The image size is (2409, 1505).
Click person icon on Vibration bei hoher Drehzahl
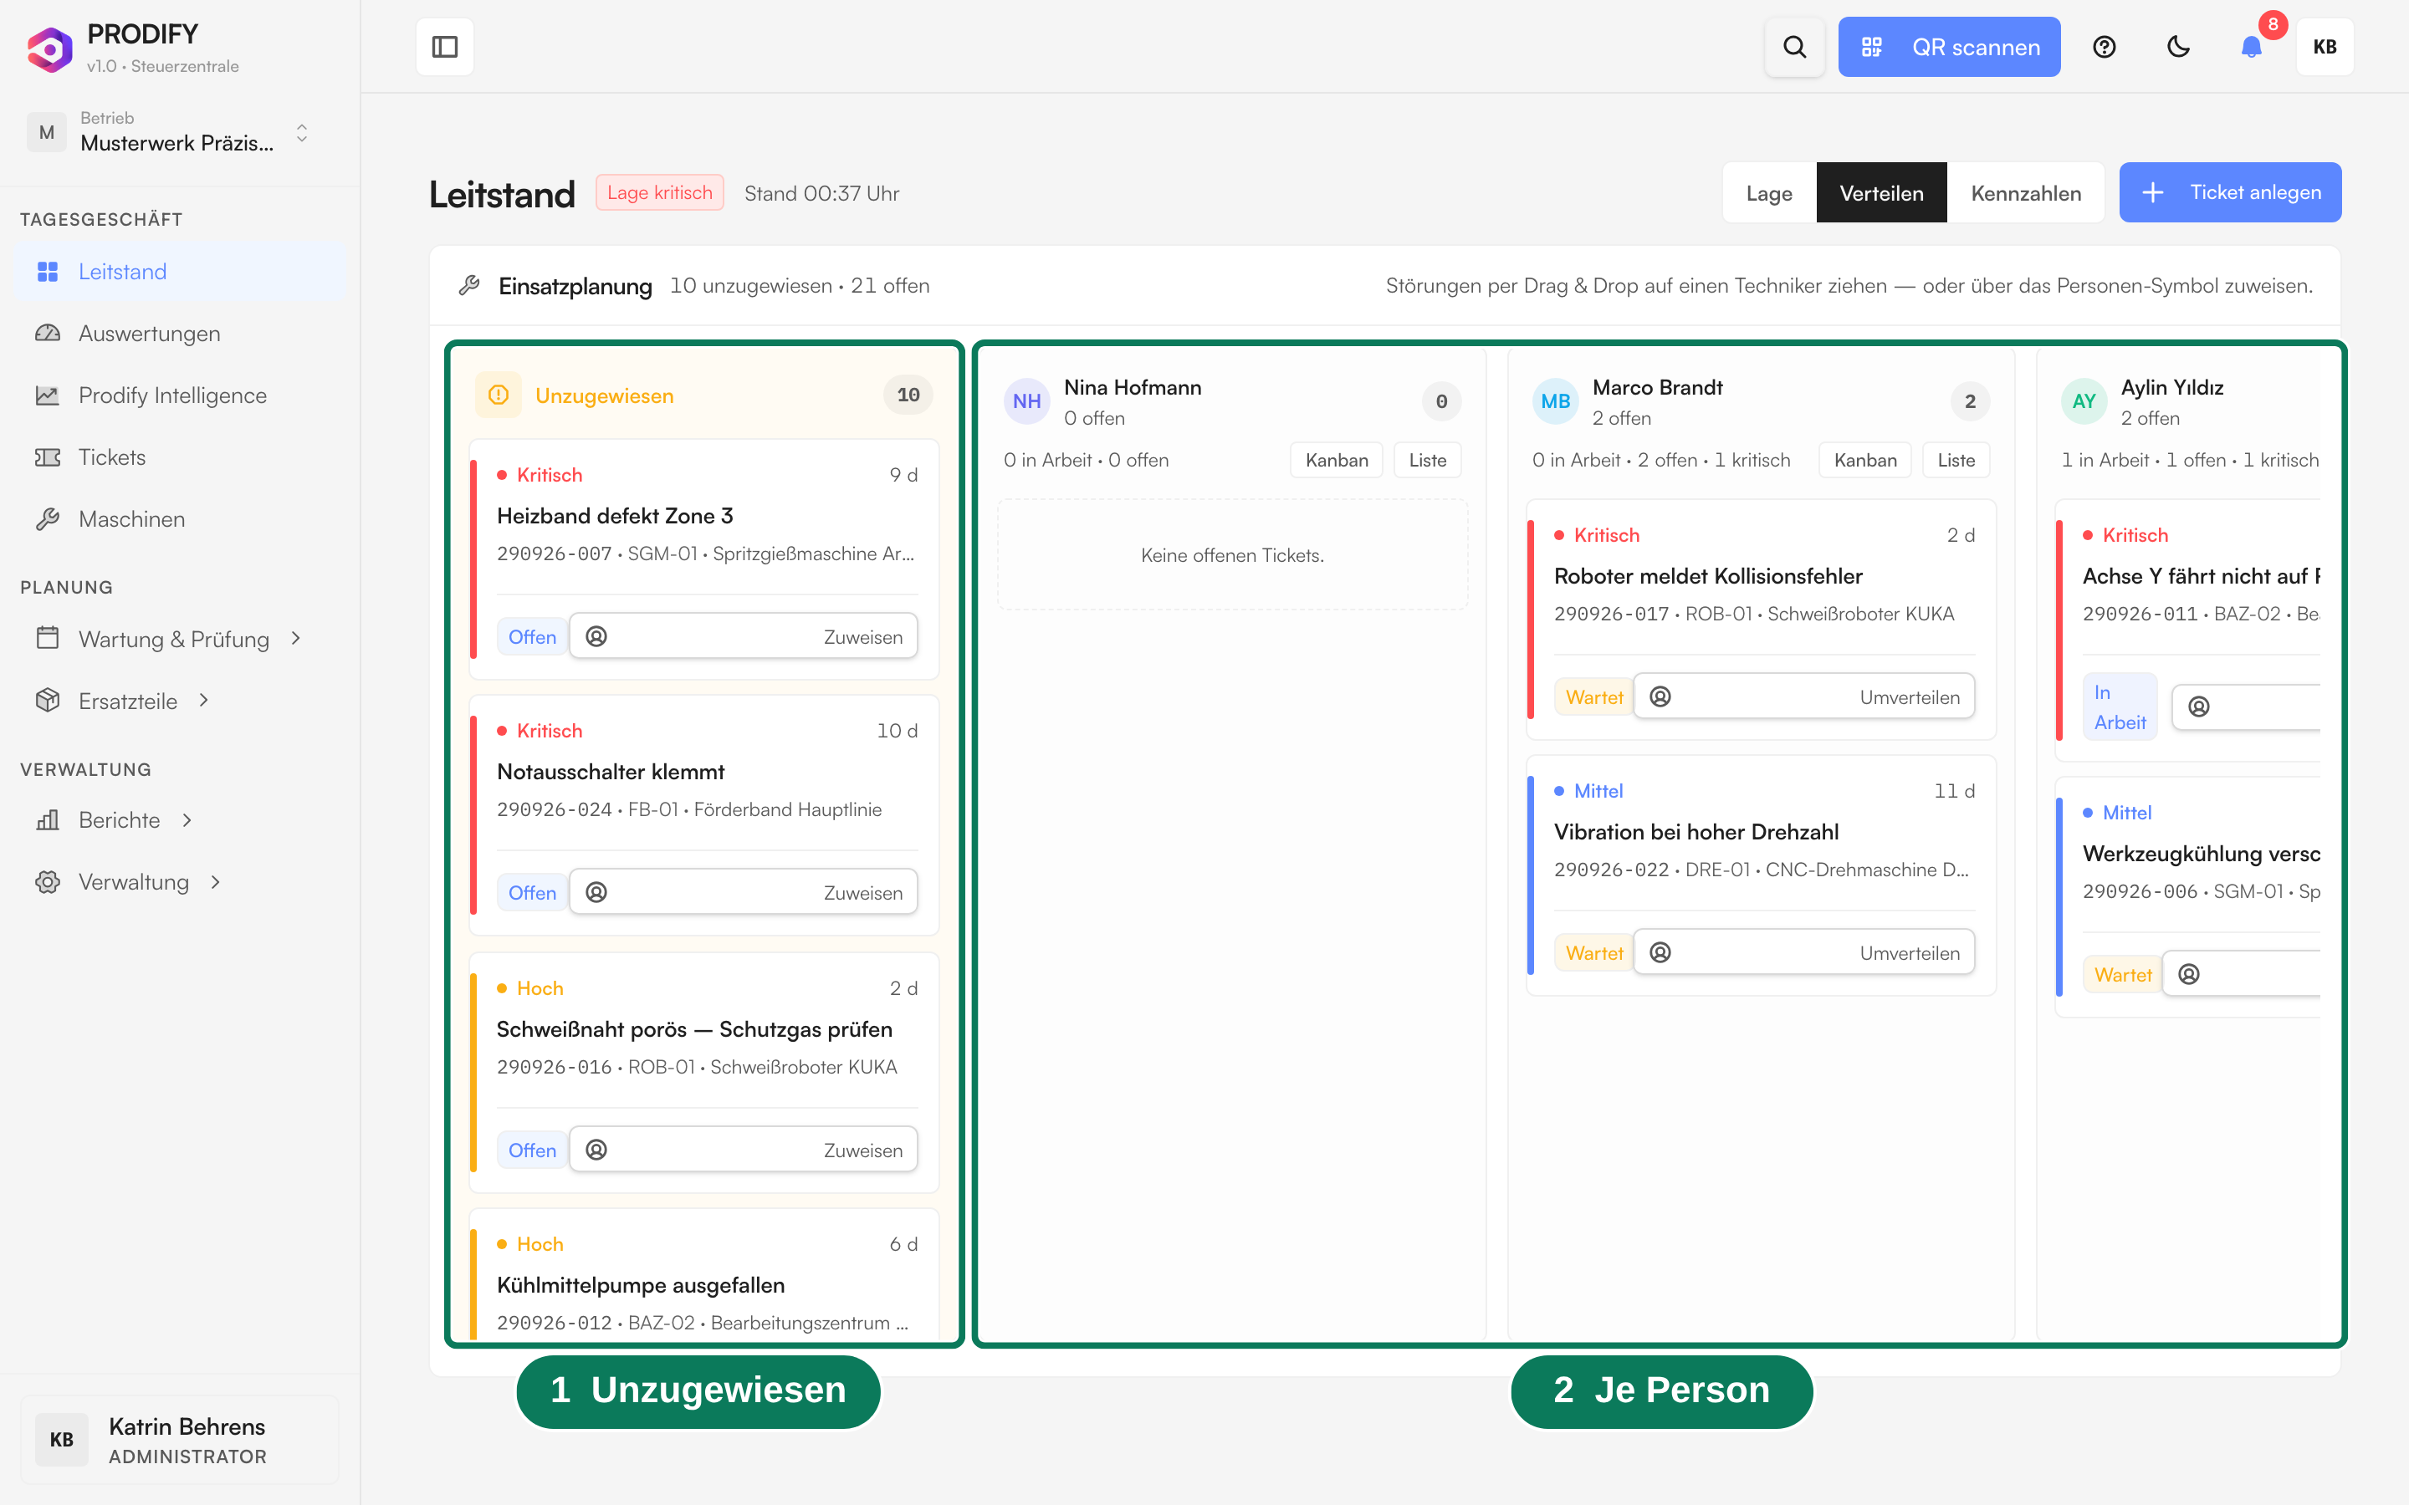[x=1660, y=952]
